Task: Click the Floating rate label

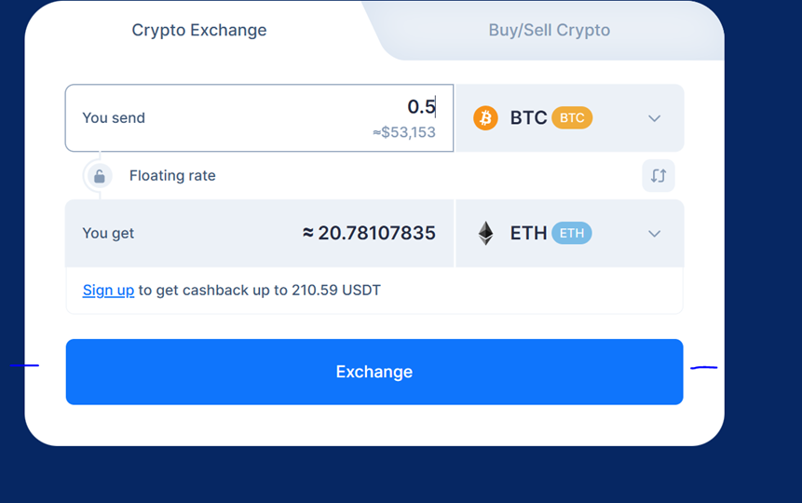Action: pos(172,175)
